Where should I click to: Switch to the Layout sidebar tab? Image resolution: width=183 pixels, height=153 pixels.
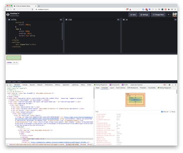point(112,88)
